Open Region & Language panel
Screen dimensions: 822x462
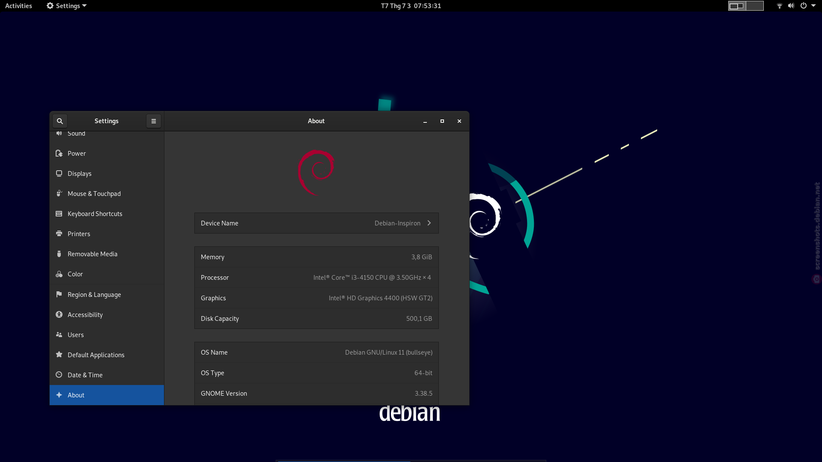[x=107, y=294]
